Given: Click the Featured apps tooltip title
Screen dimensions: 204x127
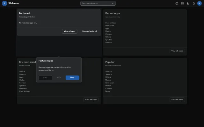Looking at the screenshot, I should pos(46,61).
